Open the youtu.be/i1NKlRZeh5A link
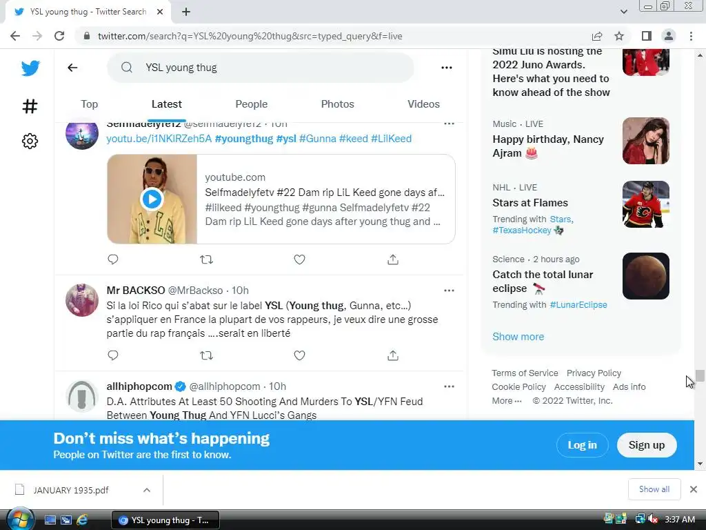The width and height of the screenshot is (706, 530). [159, 138]
